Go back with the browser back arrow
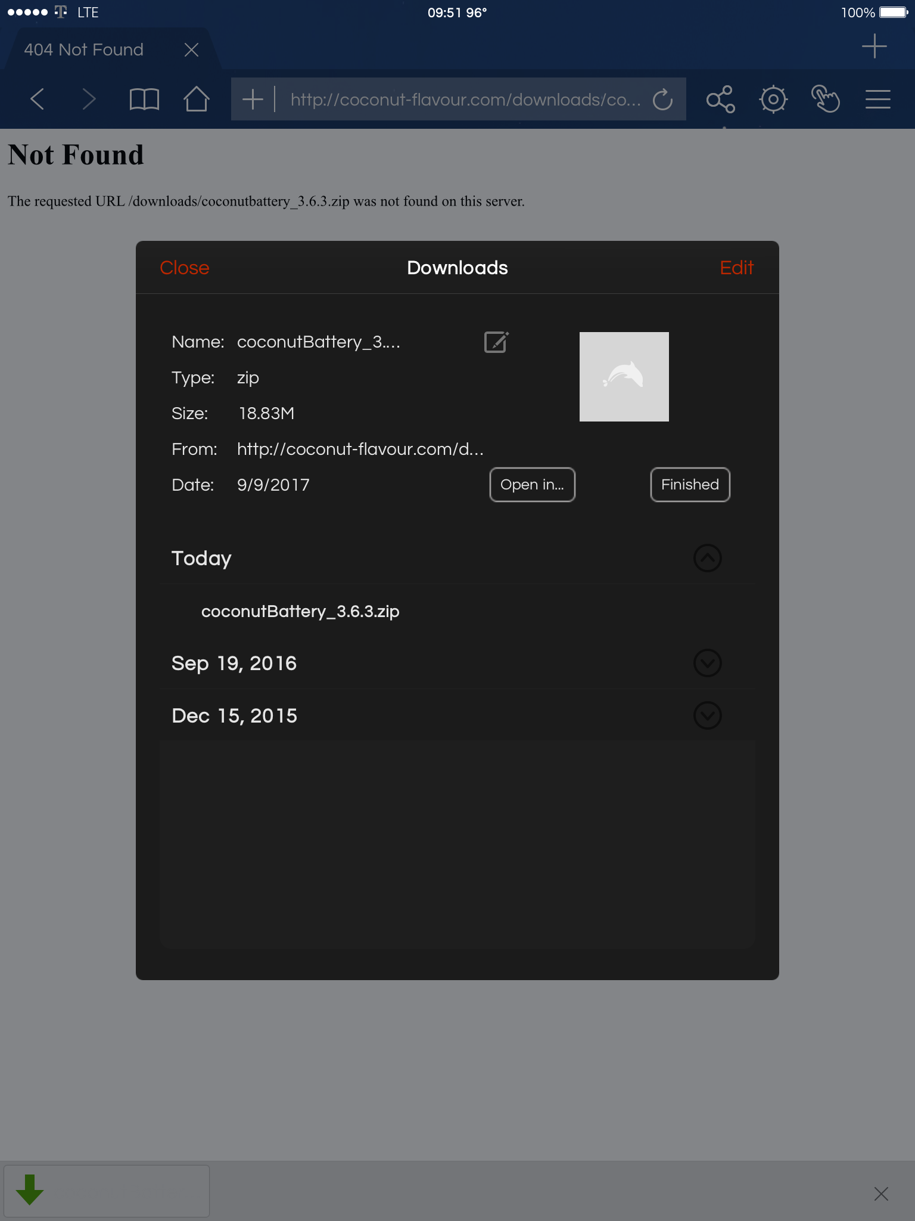Screen dimensions: 915x1221 [37, 99]
